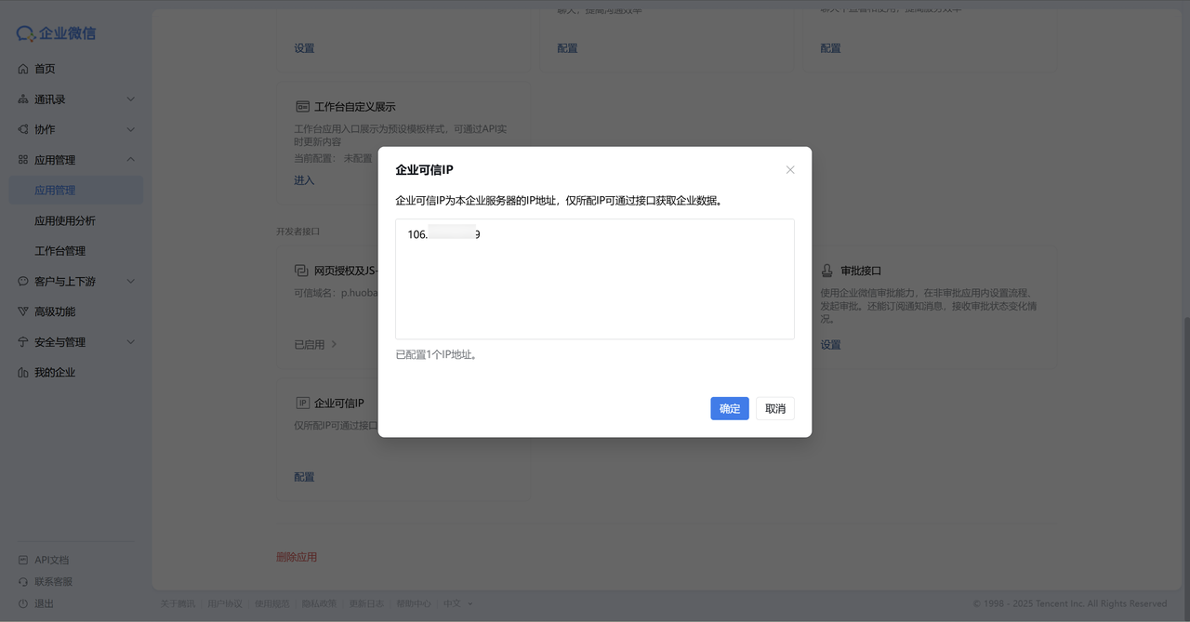Screen dimensions: 1190x622
Task: Click the 通讯录 contacts icon
Action: tap(23, 99)
